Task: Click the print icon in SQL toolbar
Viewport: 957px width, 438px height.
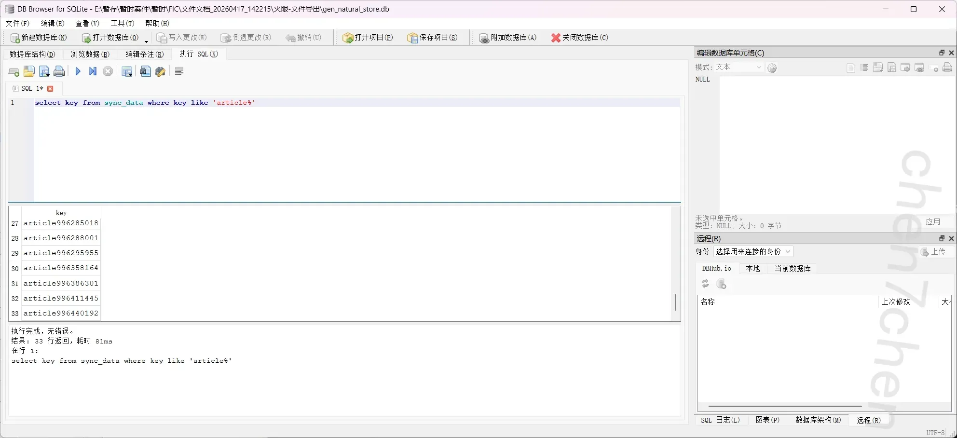Action: (x=59, y=72)
